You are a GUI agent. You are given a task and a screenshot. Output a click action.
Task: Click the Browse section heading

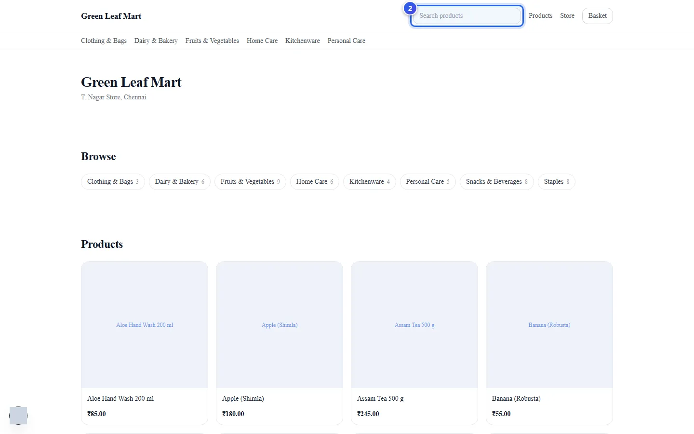pyautogui.click(x=98, y=157)
